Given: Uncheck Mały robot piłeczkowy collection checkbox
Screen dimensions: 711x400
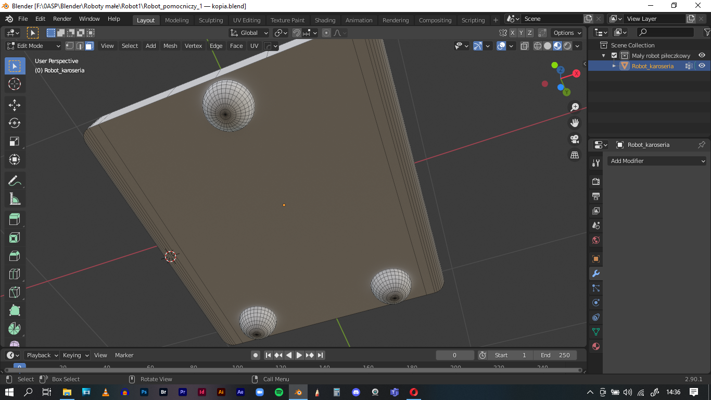Looking at the screenshot, I should click(x=614, y=55).
